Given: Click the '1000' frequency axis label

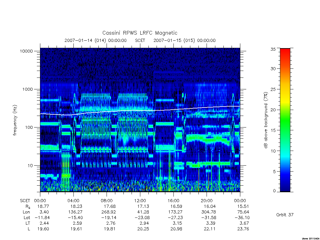Looking at the screenshot, I should coord(27,89).
